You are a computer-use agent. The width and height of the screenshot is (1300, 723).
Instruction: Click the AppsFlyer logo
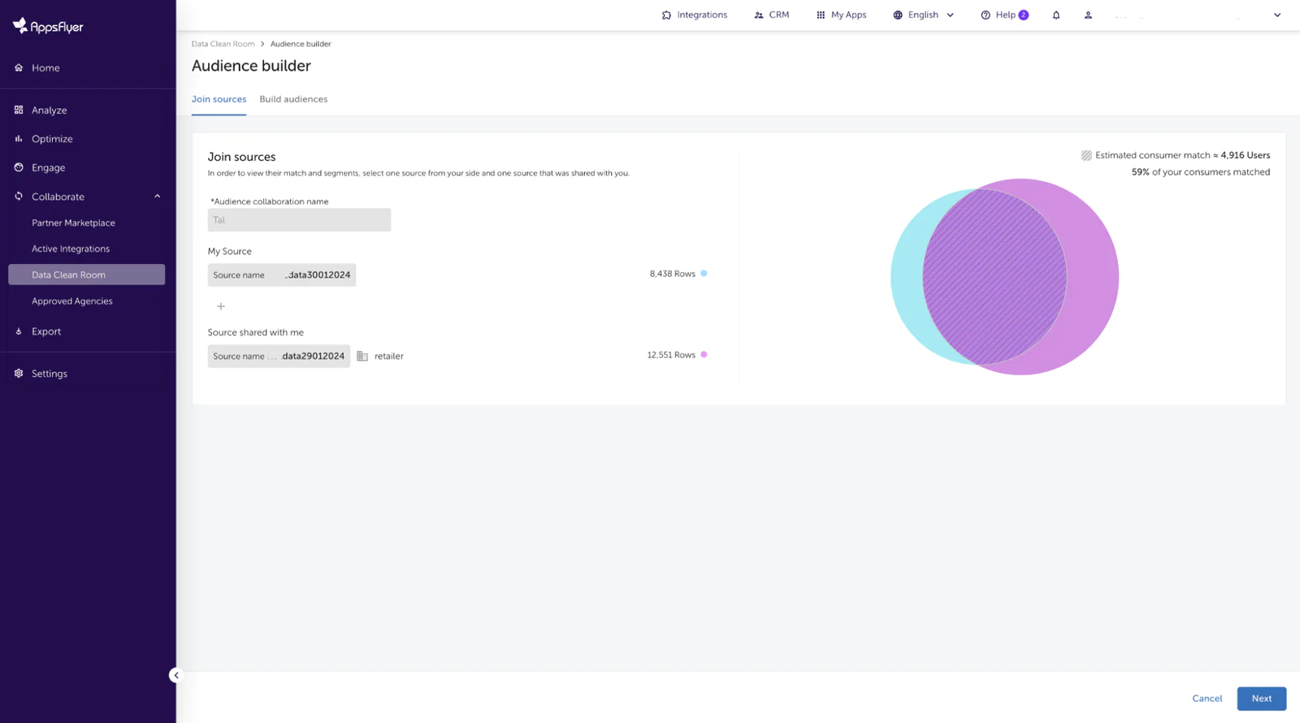point(48,27)
